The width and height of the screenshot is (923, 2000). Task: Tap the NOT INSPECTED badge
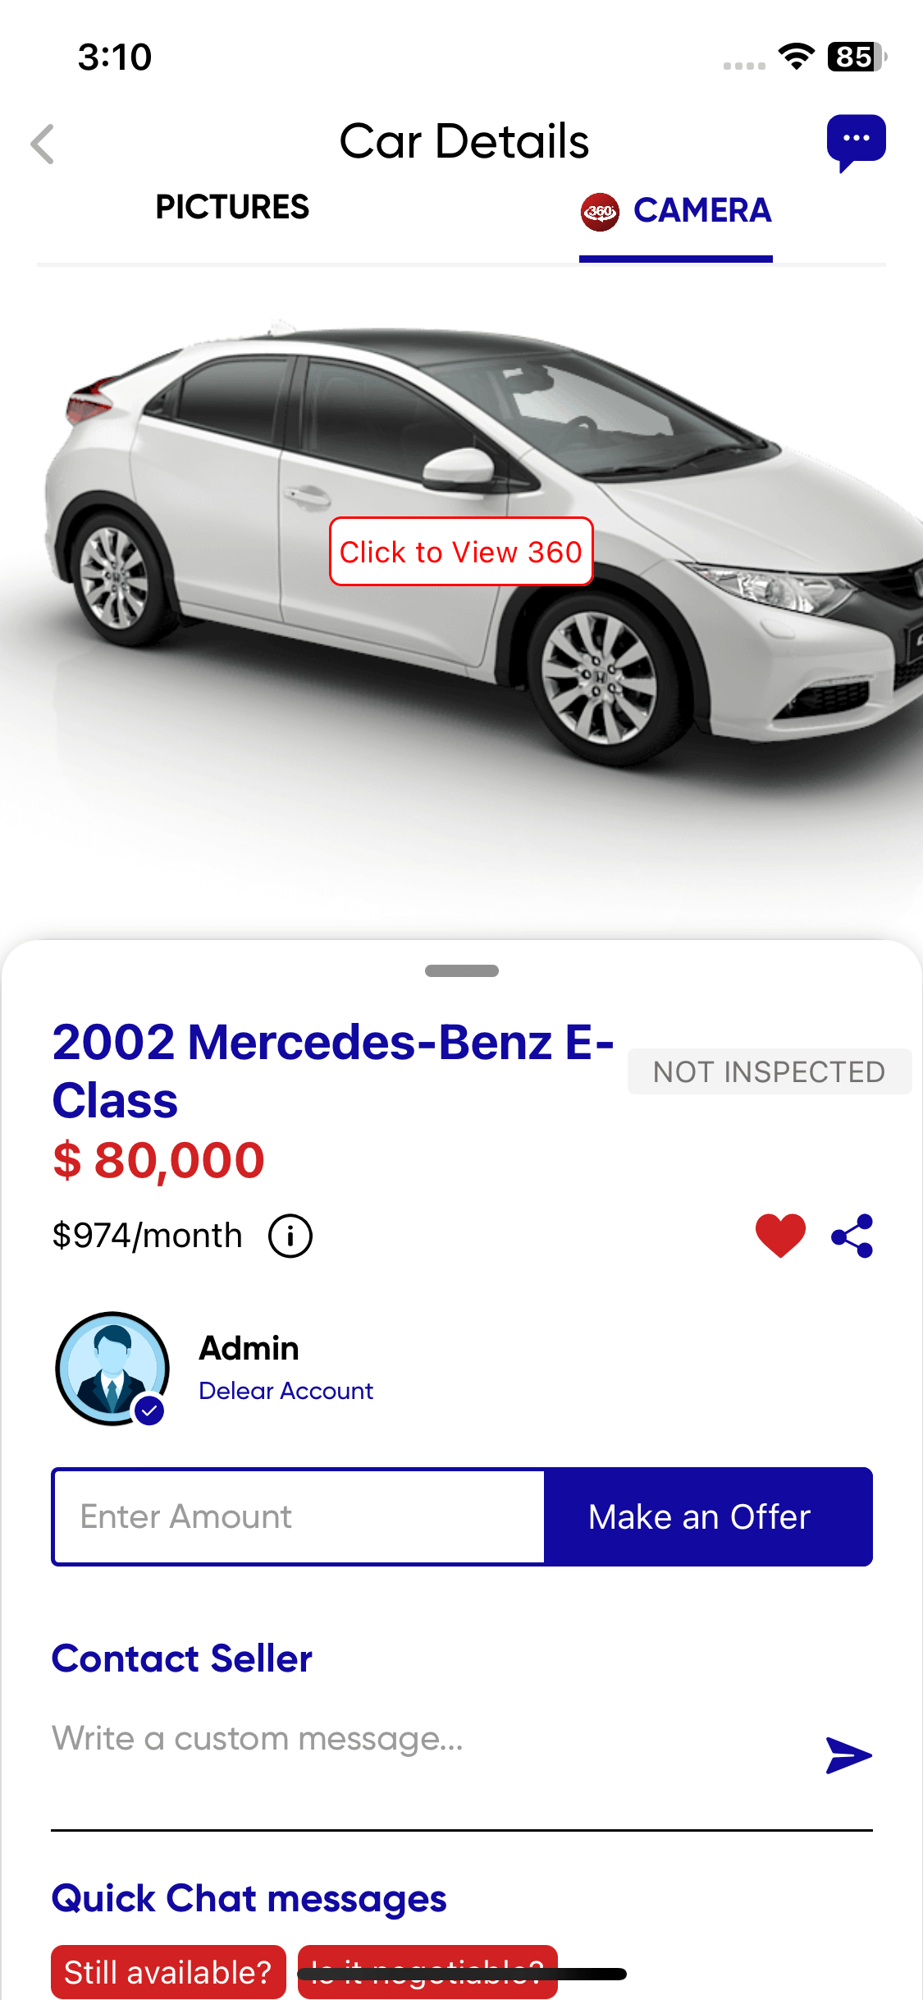[x=770, y=1071]
